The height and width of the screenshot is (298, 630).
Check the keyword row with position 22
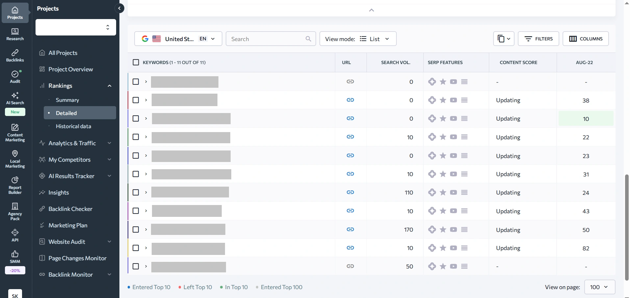click(x=136, y=137)
